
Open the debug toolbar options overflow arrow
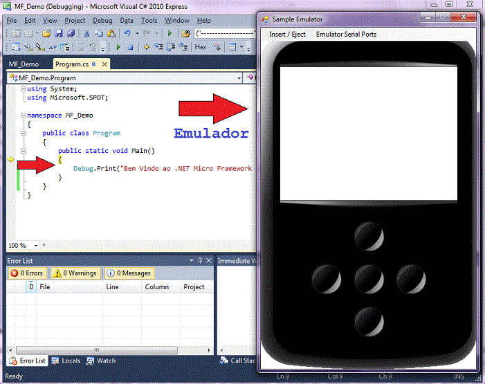(x=248, y=48)
